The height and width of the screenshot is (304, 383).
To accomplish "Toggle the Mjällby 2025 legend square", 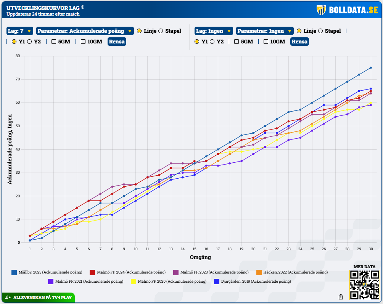I will click(x=14, y=272).
